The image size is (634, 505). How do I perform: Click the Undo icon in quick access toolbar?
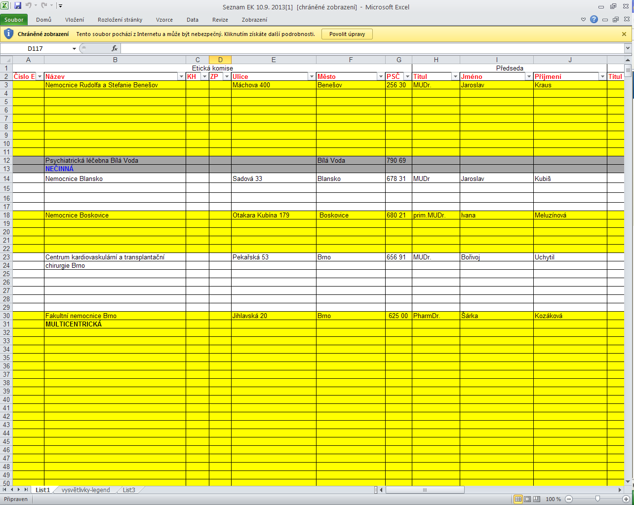[x=29, y=6]
